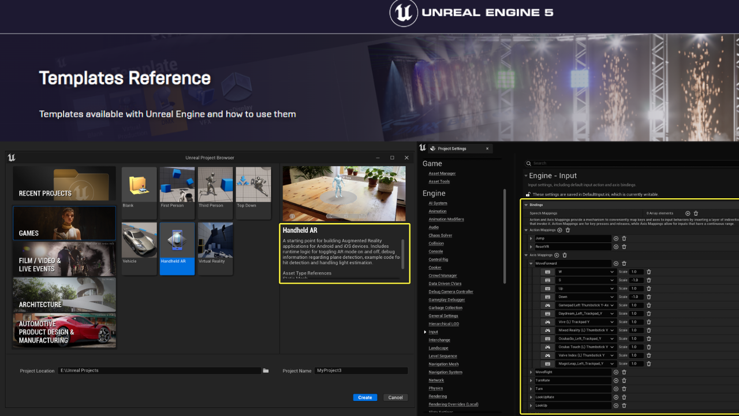Image resolution: width=739 pixels, height=416 pixels.
Task: Click the Create button
Action: [365, 398]
